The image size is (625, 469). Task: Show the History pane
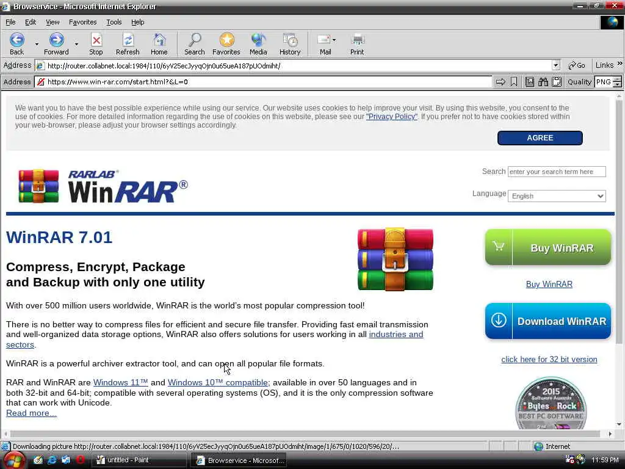point(290,44)
